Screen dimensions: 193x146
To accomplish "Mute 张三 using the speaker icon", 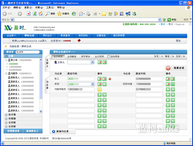I will (x=105, y=79).
